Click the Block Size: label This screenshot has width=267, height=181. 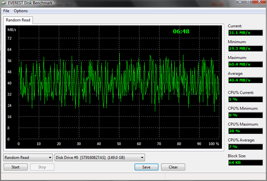(x=237, y=156)
